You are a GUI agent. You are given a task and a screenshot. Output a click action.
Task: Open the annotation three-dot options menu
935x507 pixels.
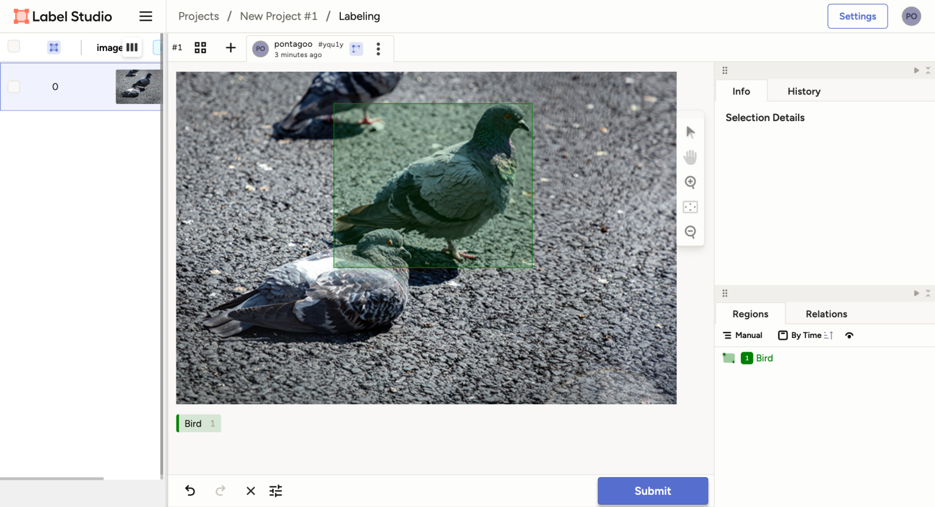click(378, 49)
